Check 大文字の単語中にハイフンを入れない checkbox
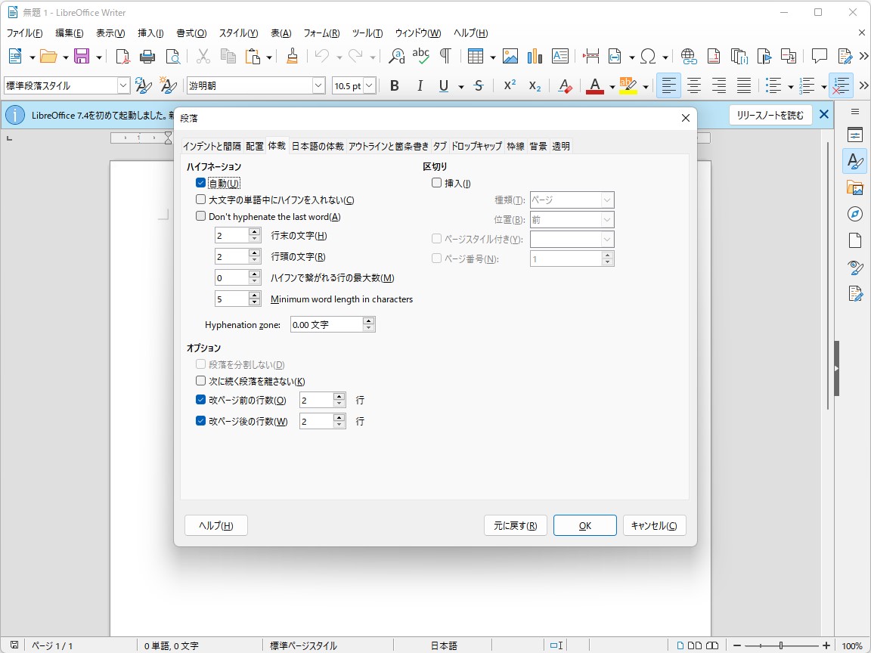Screen dimensions: 871x653 201,200
